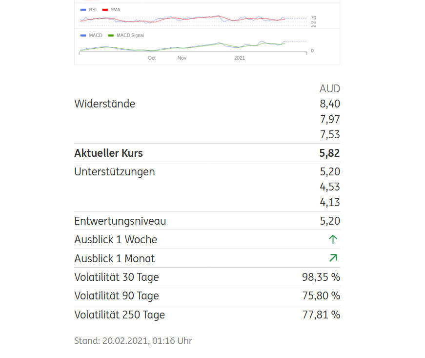Click the red 9MA legend marker
Viewport: 425px width, 358px height.
point(105,10)
